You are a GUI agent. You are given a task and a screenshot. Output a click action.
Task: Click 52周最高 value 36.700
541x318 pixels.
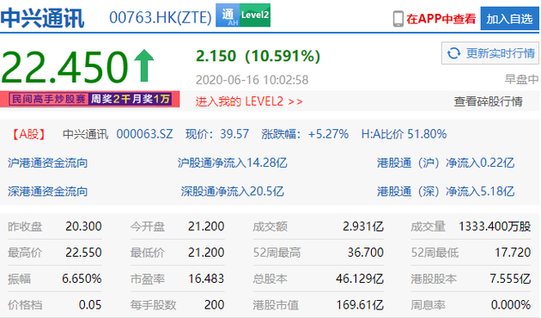click(365, 253)
